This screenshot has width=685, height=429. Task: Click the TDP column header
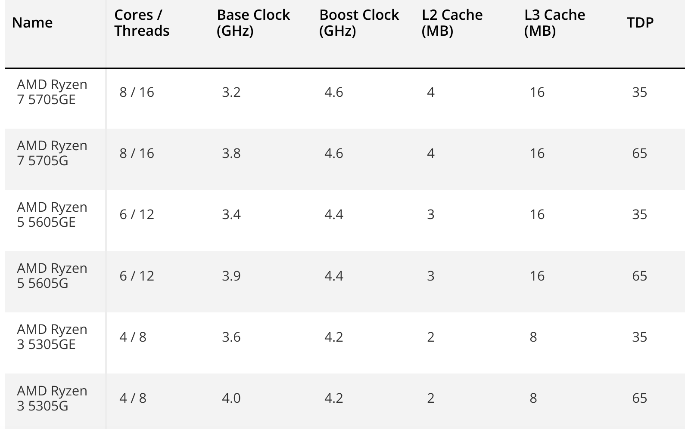coord(640,22)
